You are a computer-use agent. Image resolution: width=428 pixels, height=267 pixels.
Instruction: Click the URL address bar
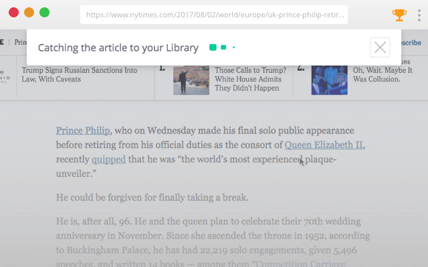coord(214,15)
